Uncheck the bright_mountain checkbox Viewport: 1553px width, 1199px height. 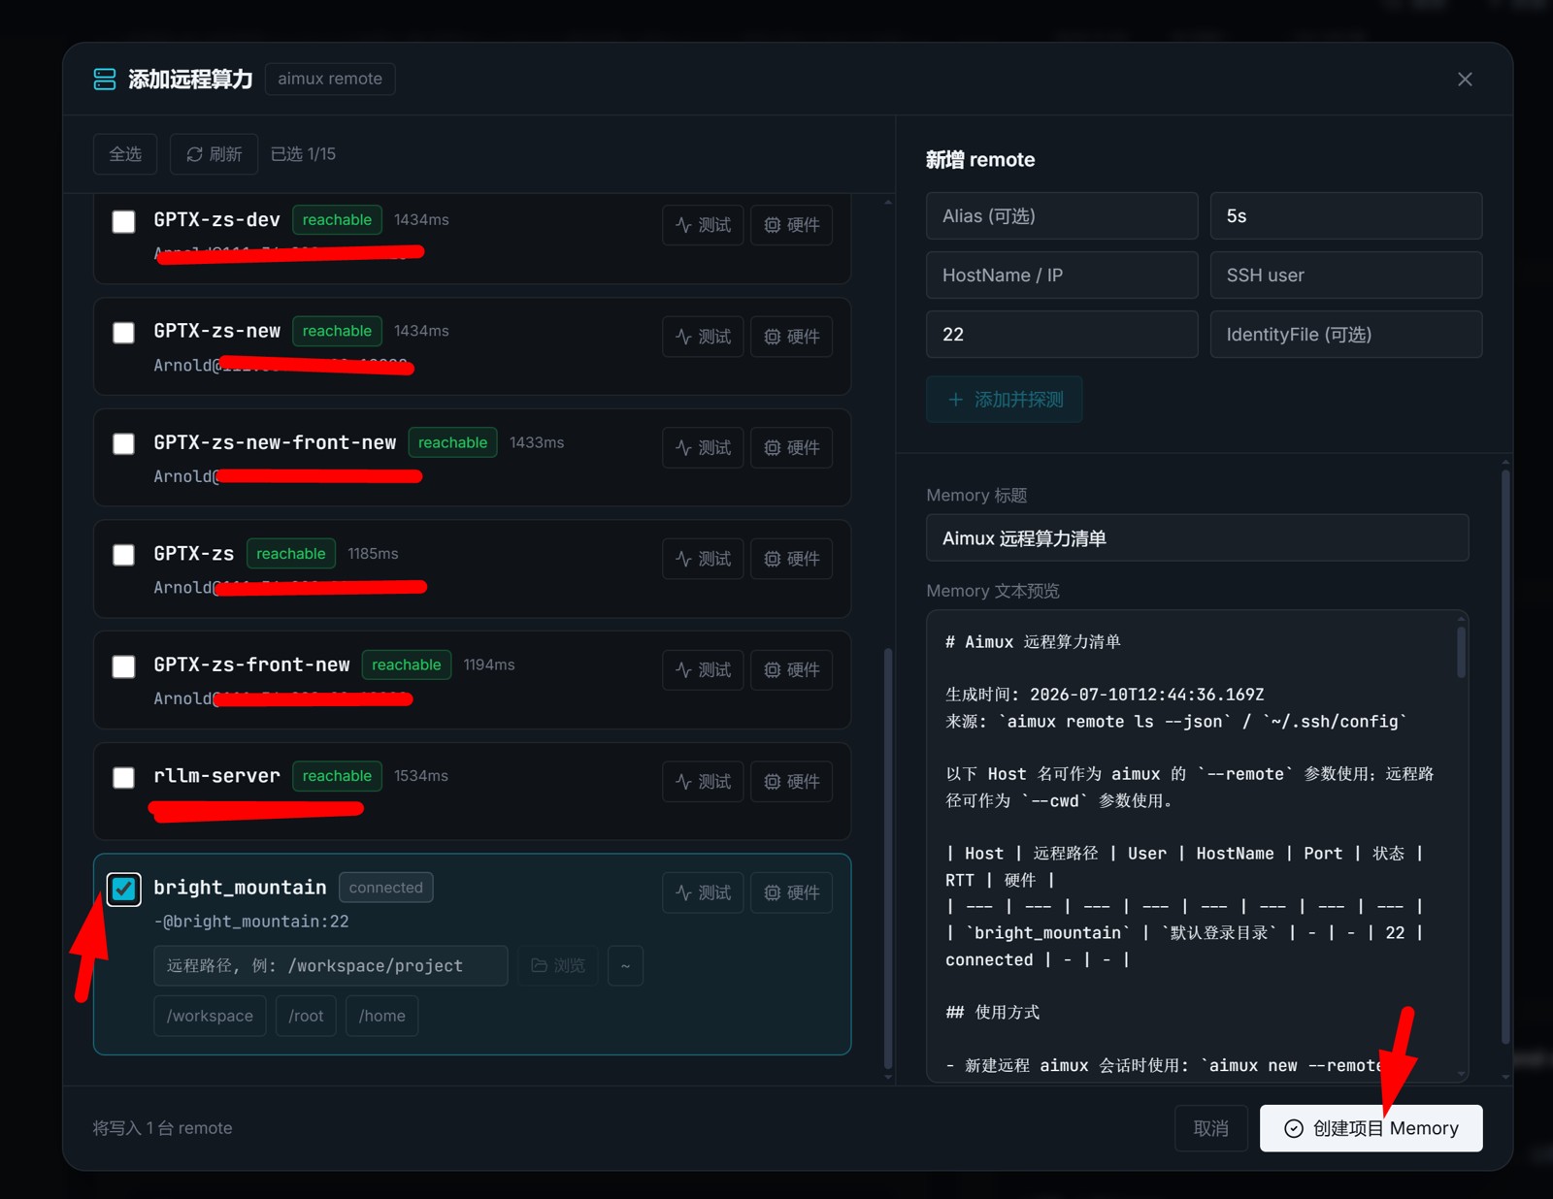point(123,889)
